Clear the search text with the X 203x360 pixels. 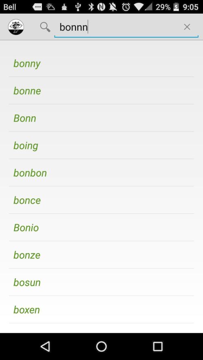tap(187, 27)
